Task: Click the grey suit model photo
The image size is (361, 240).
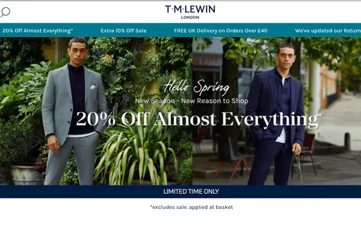Action: [96, 111]
